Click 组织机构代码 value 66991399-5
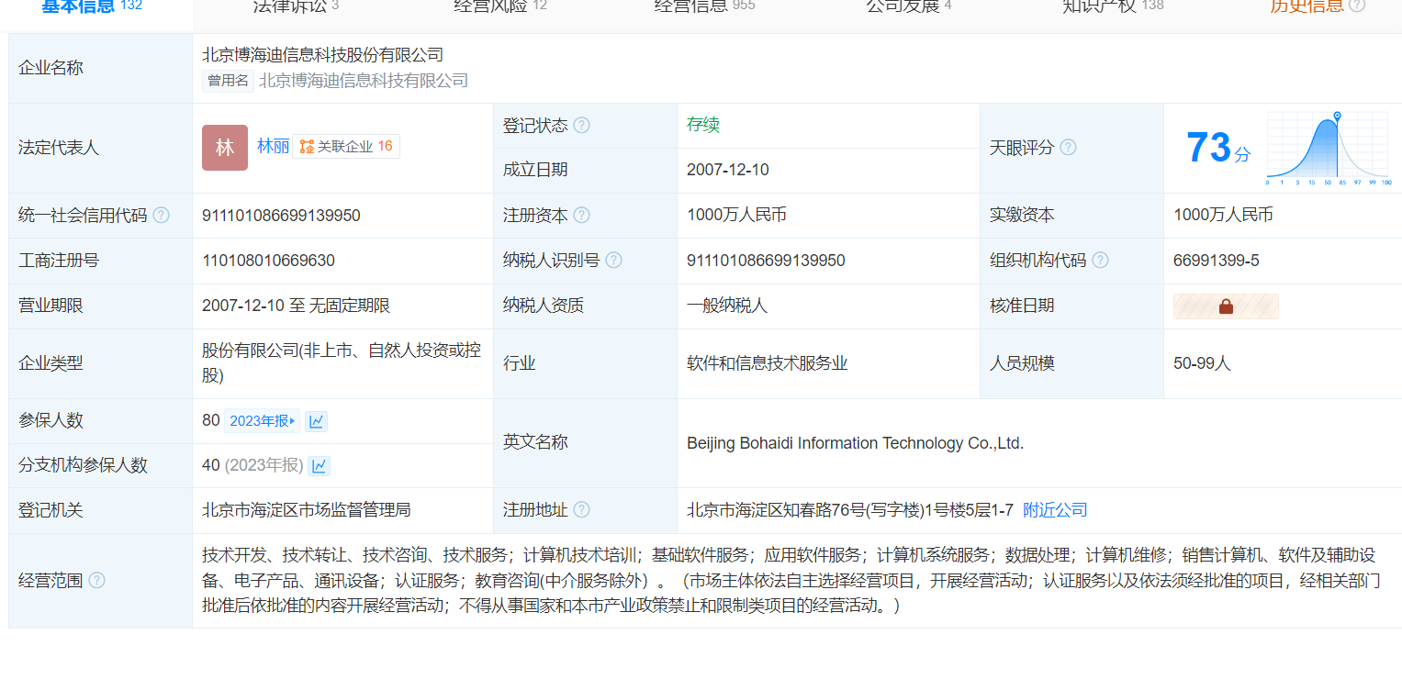The image size is (1402, 679). coord(1217,261)
